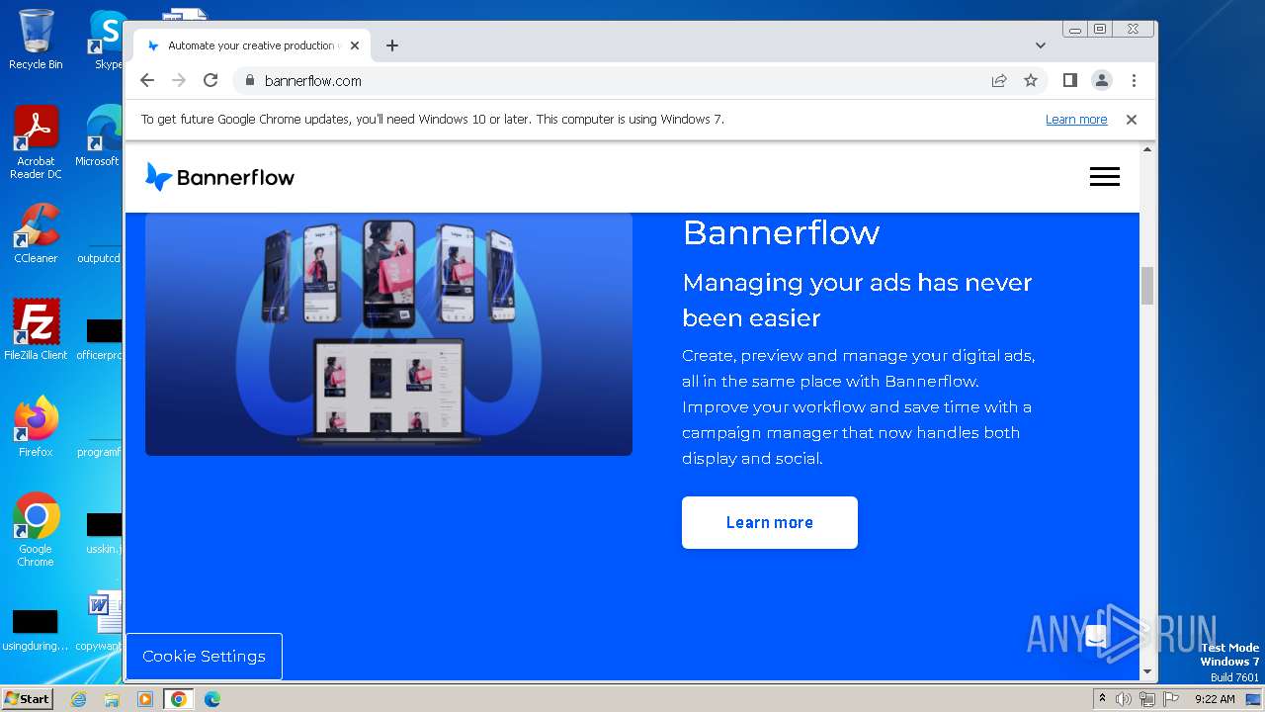Image resolution: width=1265 pixels, height=712 pixels.
Task: Open Chrome three-dot menu
Action: [1134, 80]
